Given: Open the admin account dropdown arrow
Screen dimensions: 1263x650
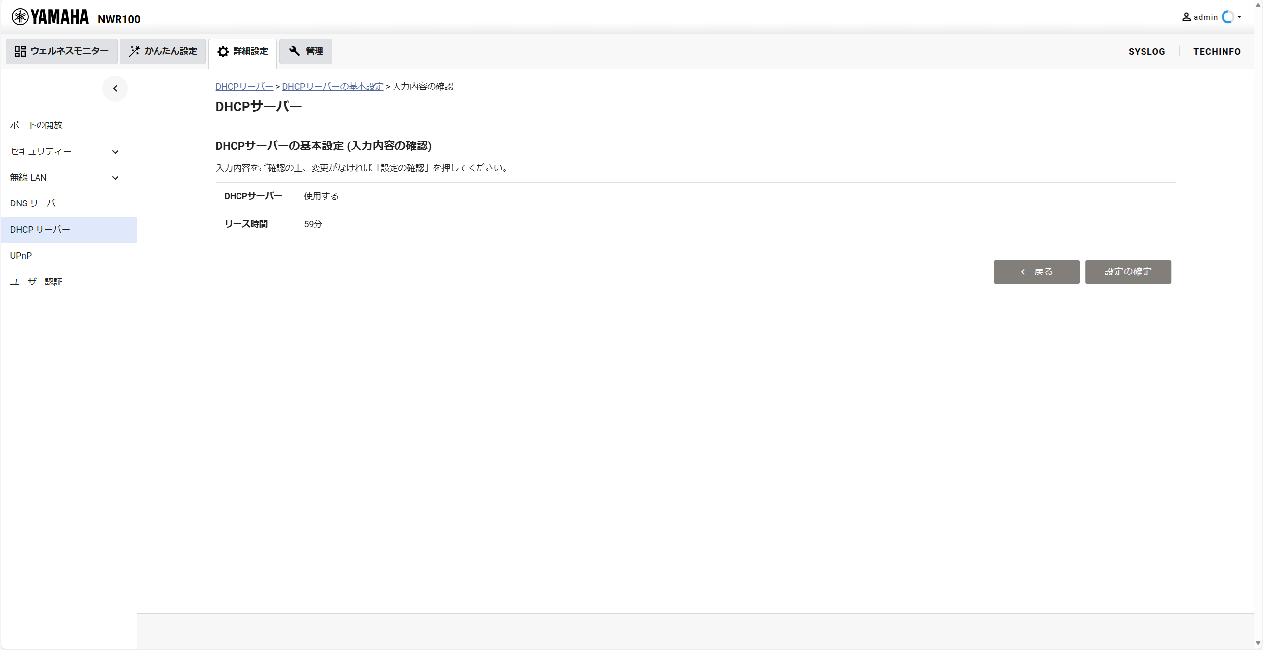Looking at the screenshot, I should click(1239, 17).
